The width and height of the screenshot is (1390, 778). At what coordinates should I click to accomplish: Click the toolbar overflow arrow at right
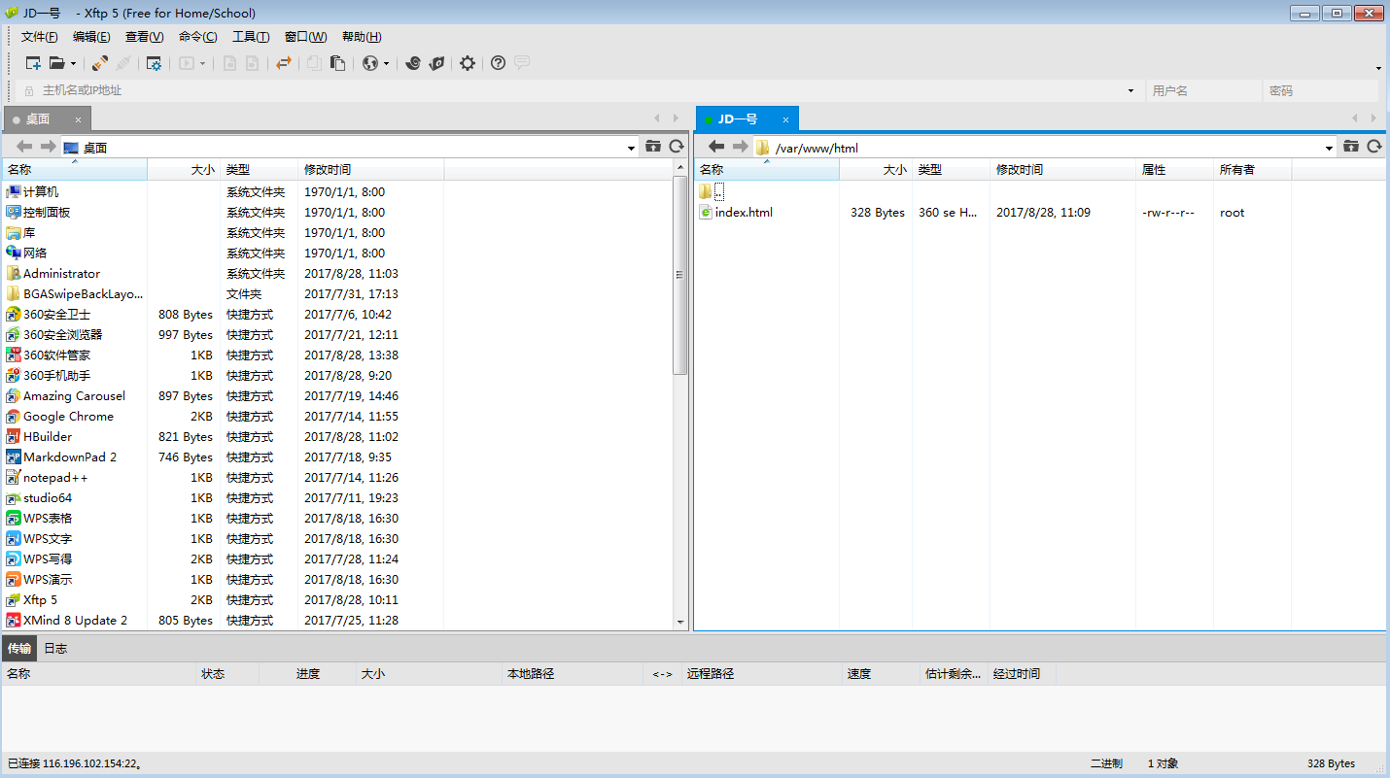(1378, 68)
